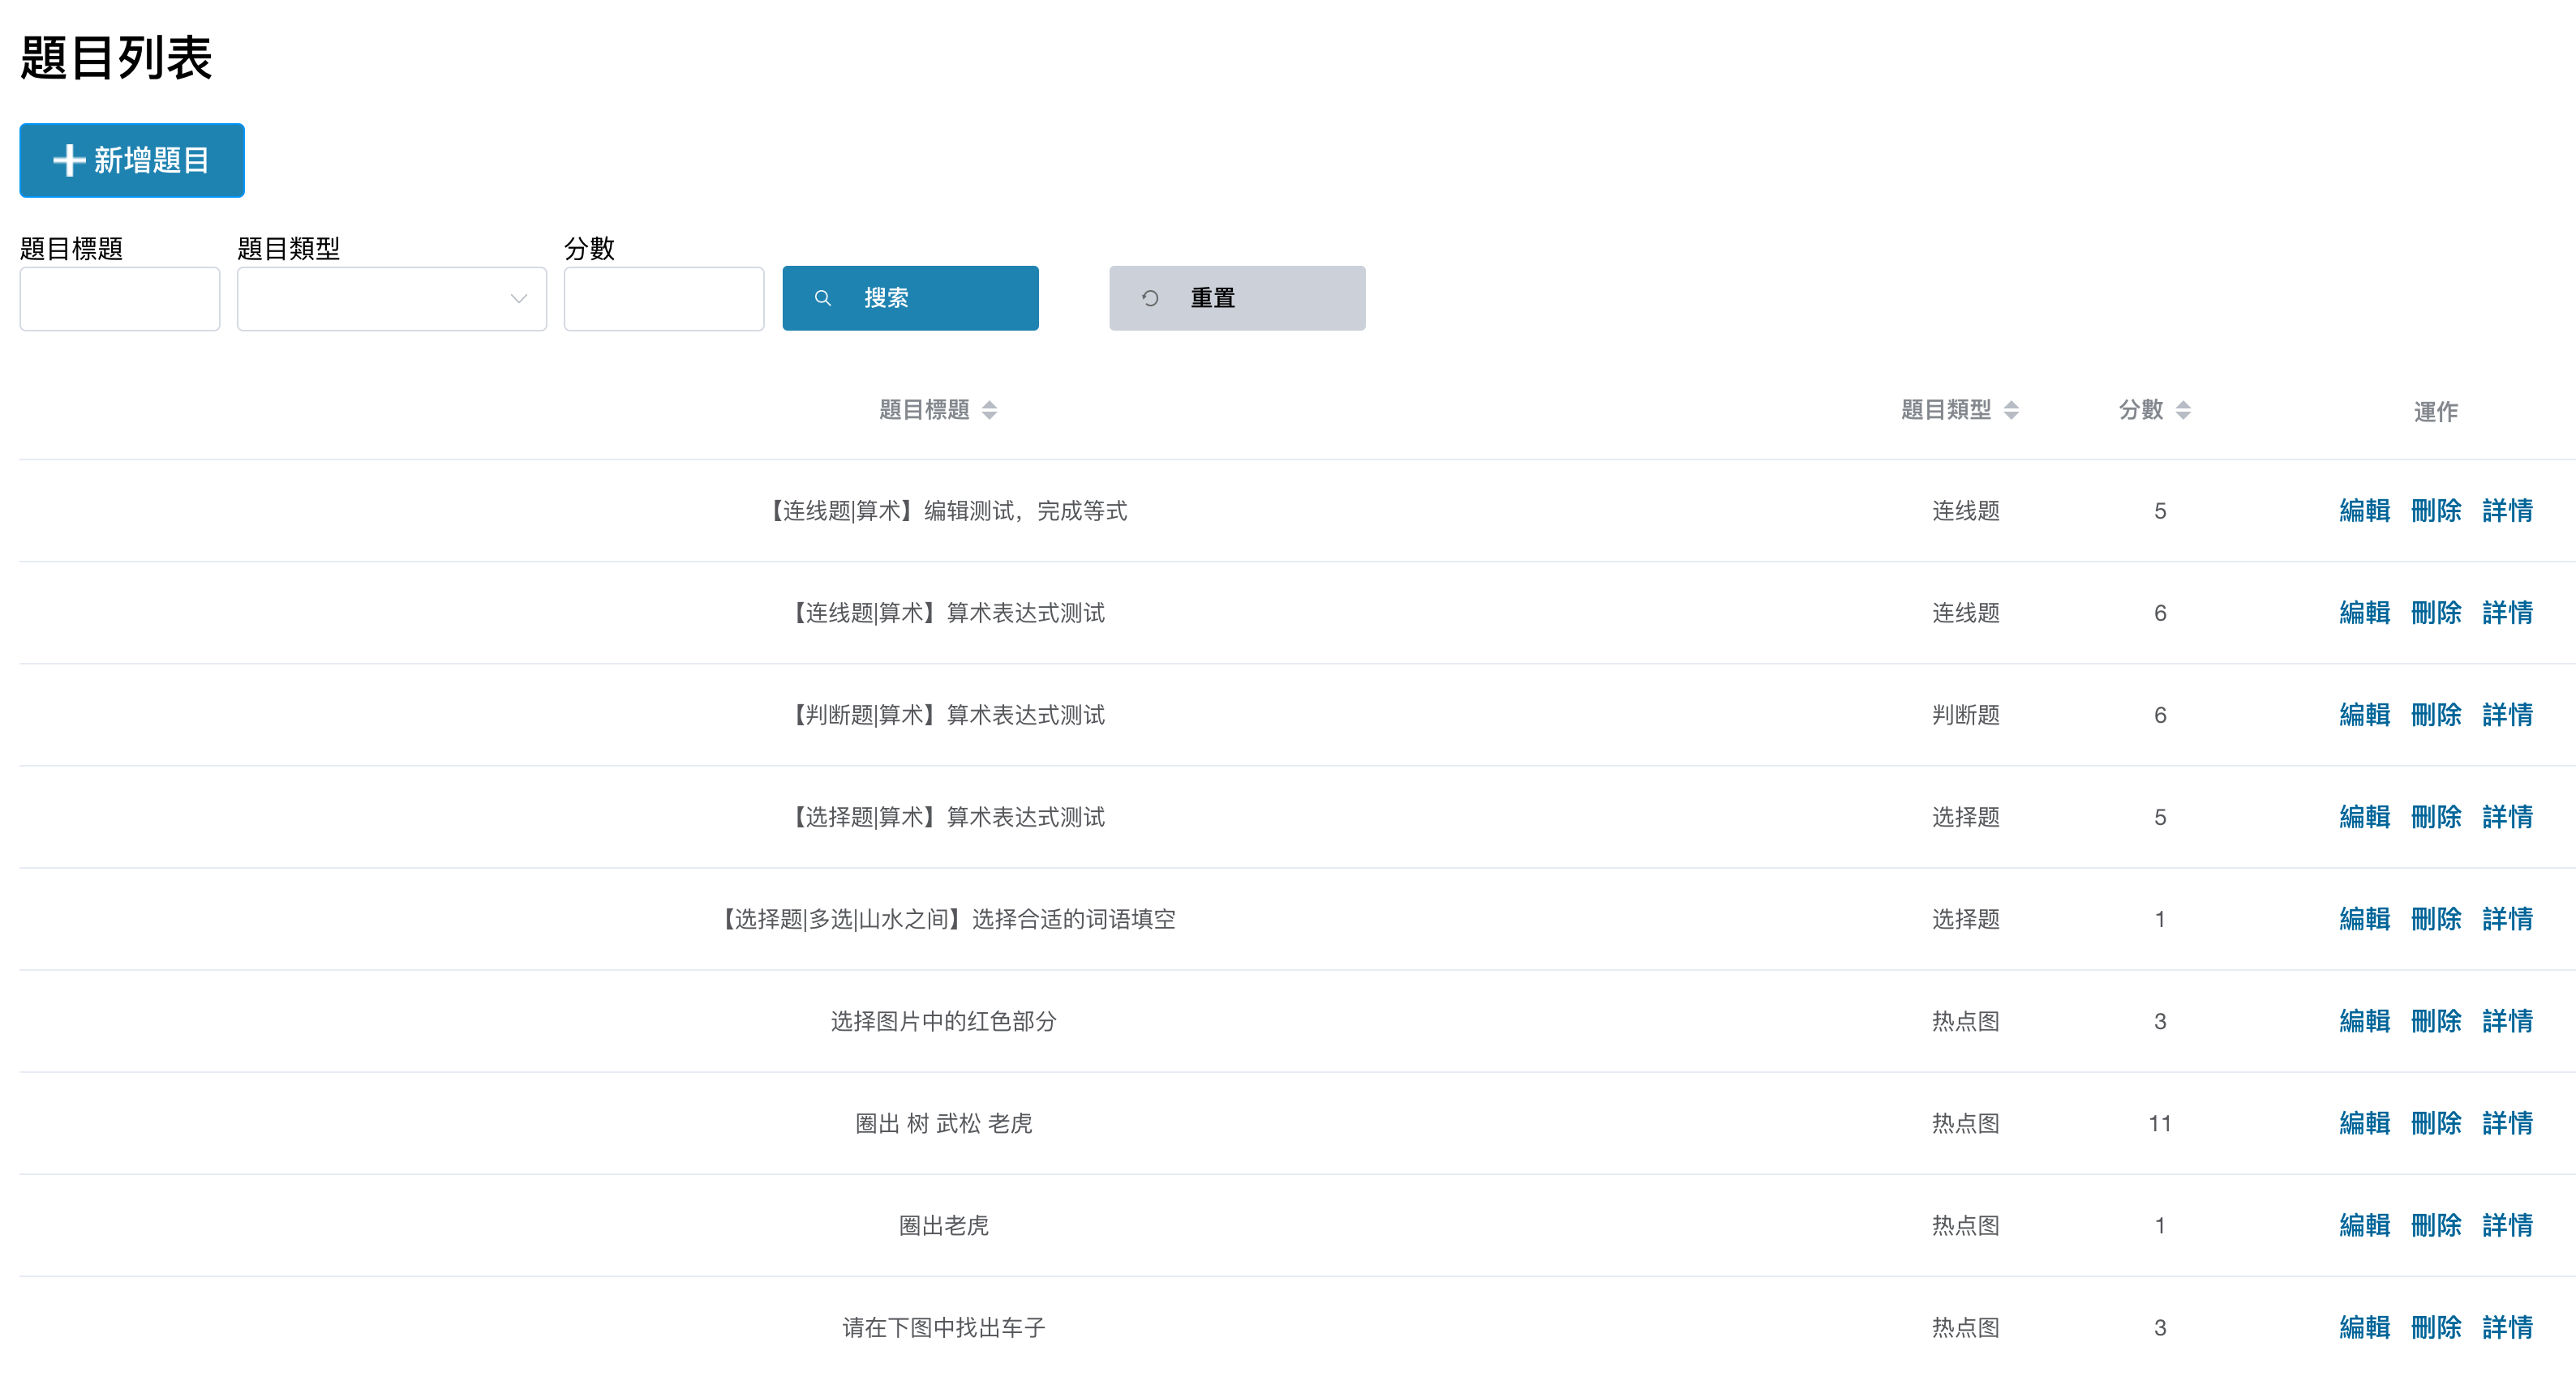View details of 编辑测试，完成等式 question

2508,511
